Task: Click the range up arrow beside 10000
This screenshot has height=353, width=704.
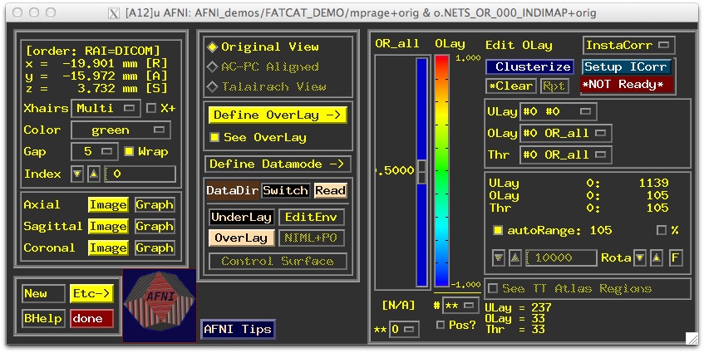Action: tap(515, 258)
